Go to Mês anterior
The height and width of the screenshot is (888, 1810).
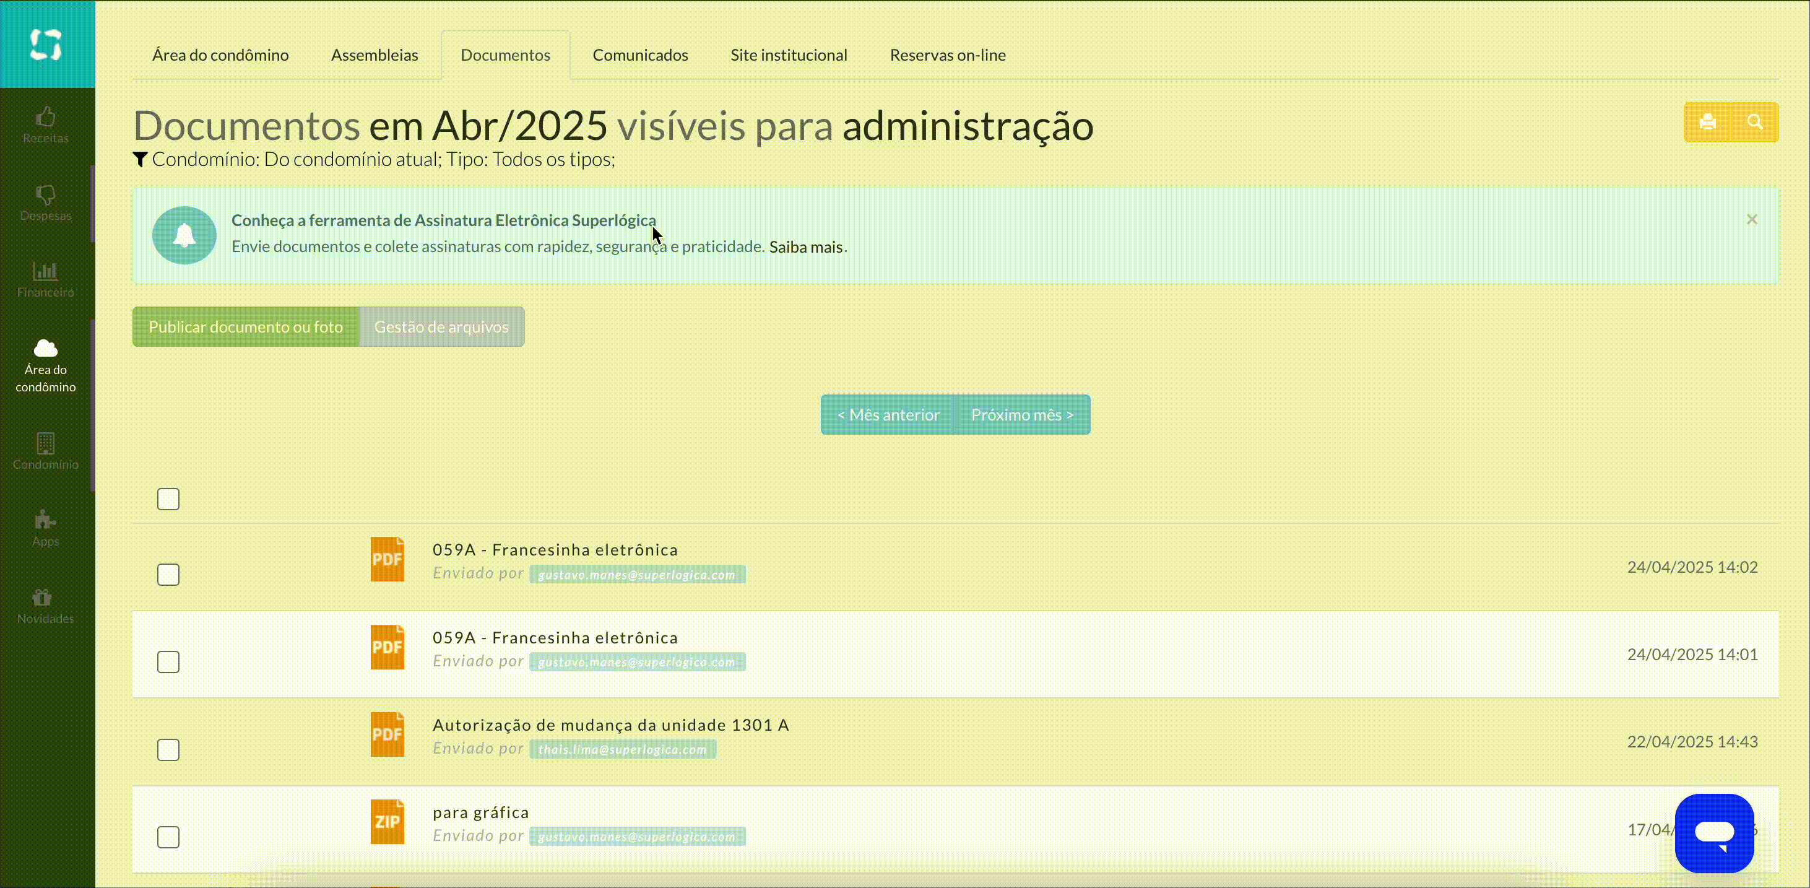888,415
